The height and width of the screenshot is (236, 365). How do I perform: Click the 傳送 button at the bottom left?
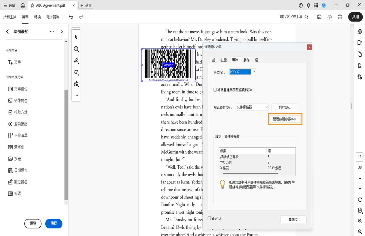point(54,224)
